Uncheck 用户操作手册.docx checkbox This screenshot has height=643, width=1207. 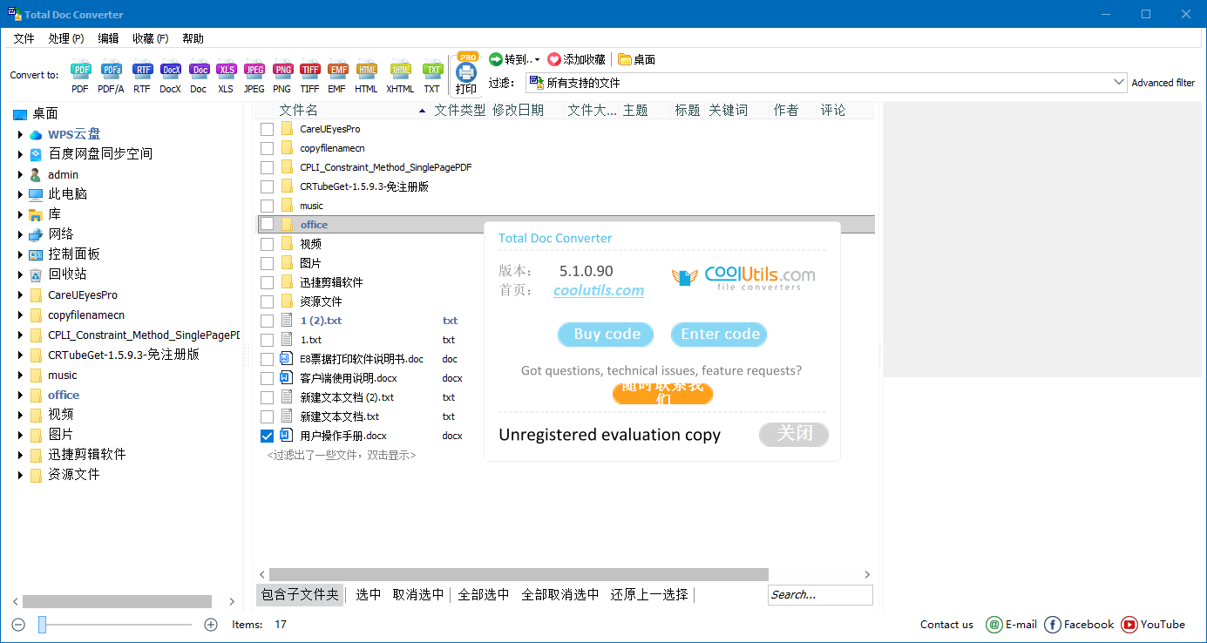tap(268, 436)
